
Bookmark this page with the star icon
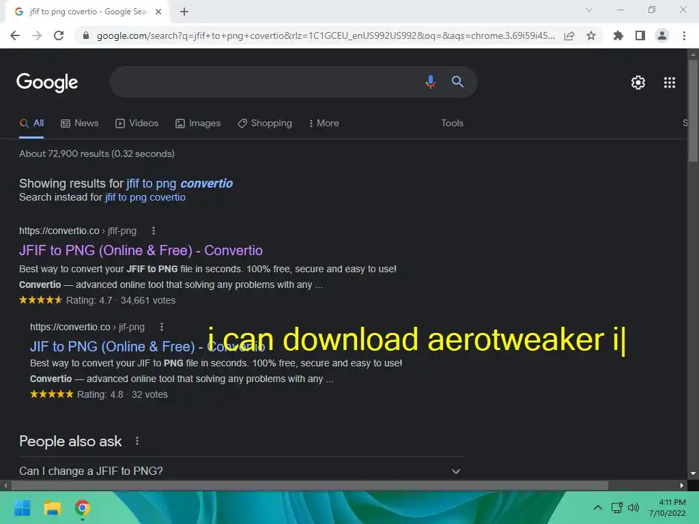[591, 35]
